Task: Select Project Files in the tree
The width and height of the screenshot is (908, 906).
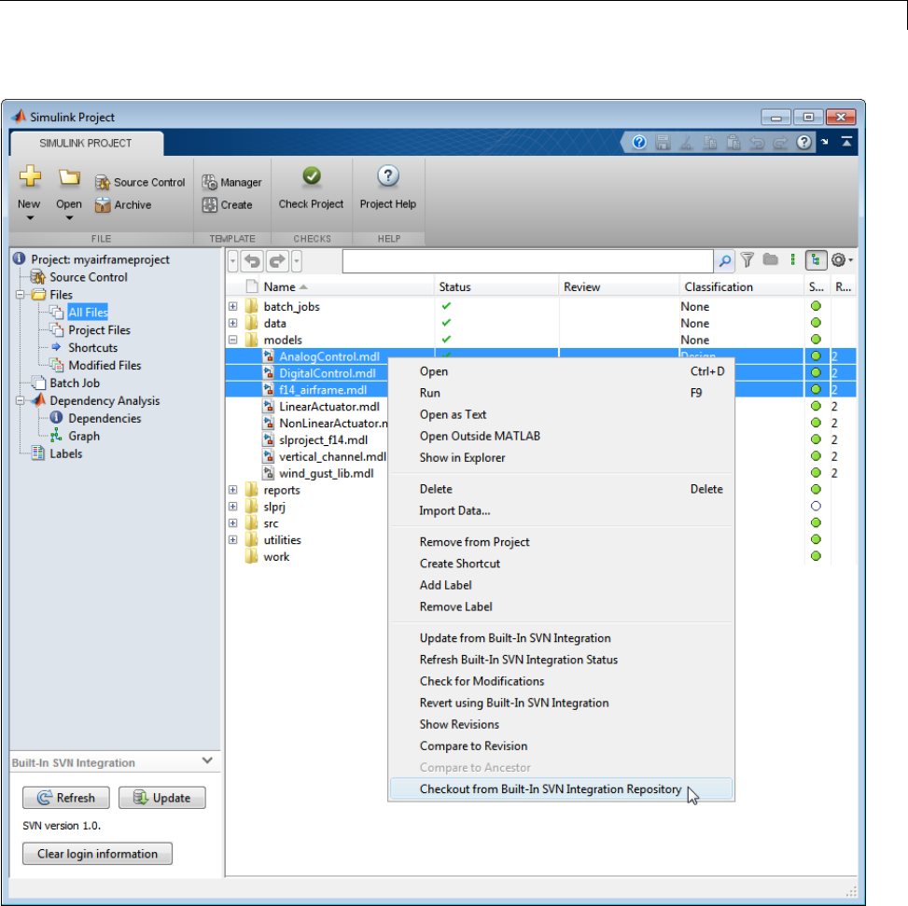Action: [100, 330]
